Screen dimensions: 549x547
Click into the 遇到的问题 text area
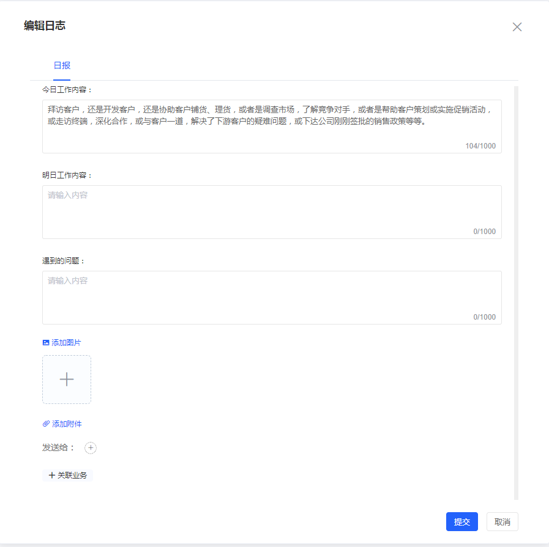click(x=272, y=298)
